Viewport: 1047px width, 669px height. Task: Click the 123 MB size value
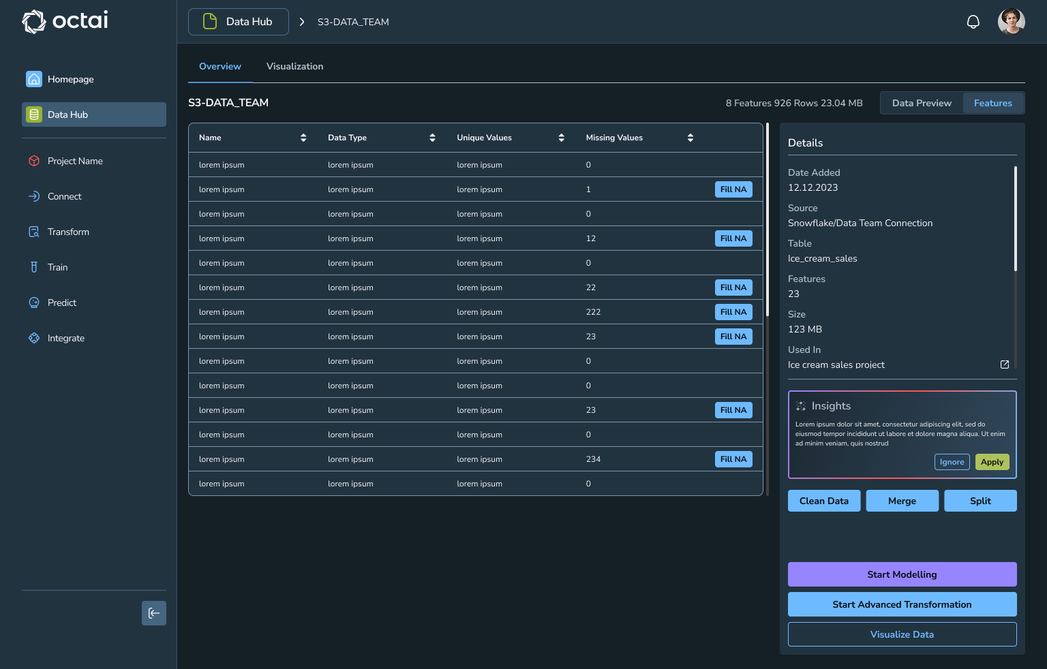click(x=805, y=329)
